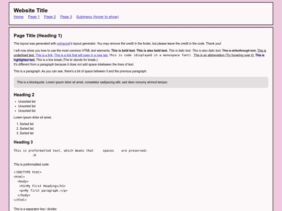Click the Page Title (Heading 1) heading

pos(38,35)
